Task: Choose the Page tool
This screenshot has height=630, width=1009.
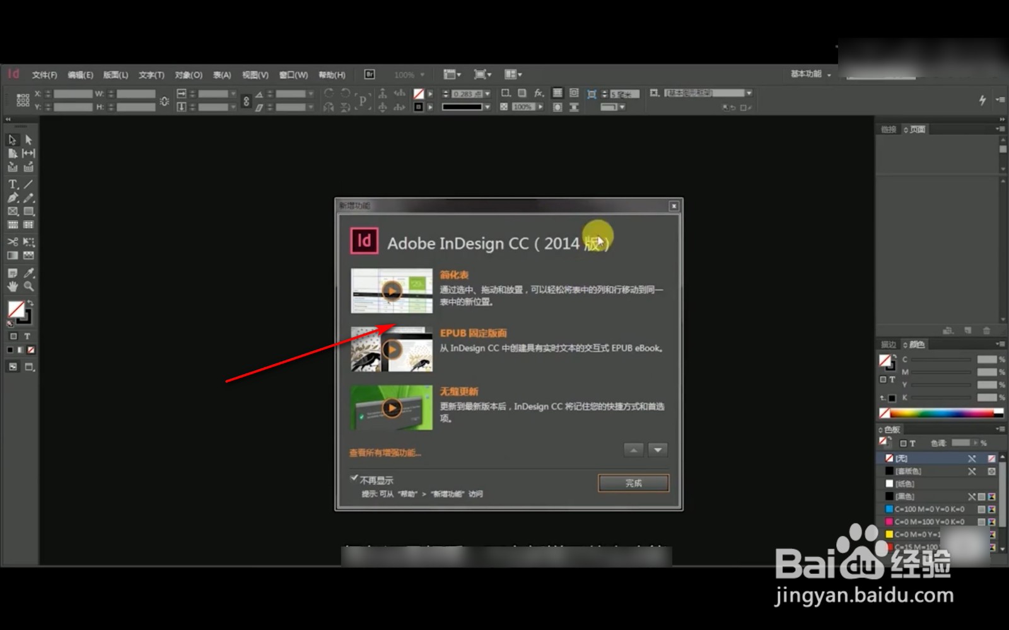Action: pos(13,154)
